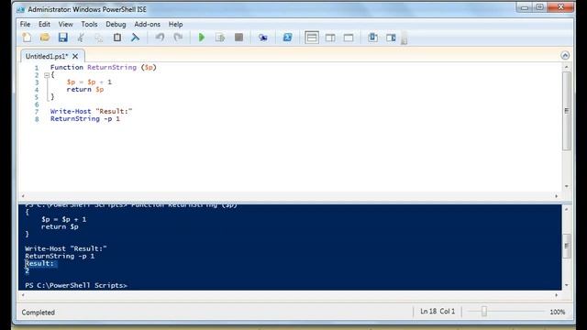Click the "$p = $p + 1" editor line
The image size is (587, 330).
tap(89, 82)
